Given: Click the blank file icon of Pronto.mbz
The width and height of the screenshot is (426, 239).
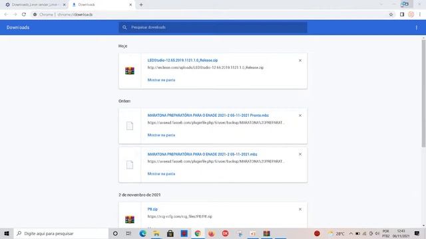Looking at the screenshot, I should [130, 125].
